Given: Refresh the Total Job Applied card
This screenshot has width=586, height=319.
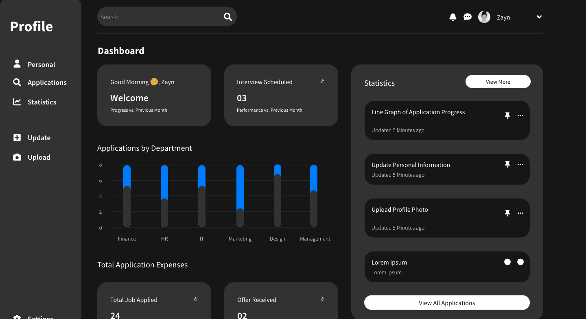Looking at the screenshot, I should tap(196, 299).
